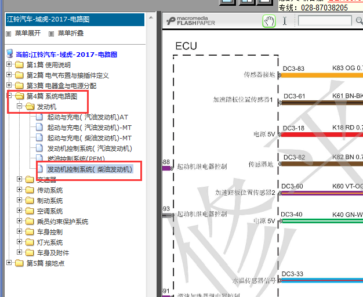
Task: Expand the 第1篇 使用说明 node
Action: (9, 64)
